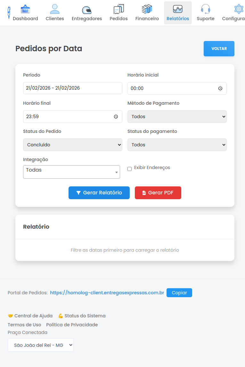The height and width of the screenshot is (367, 245).
Task: Click the clock icon in Horário final
Action: [116, 117]
